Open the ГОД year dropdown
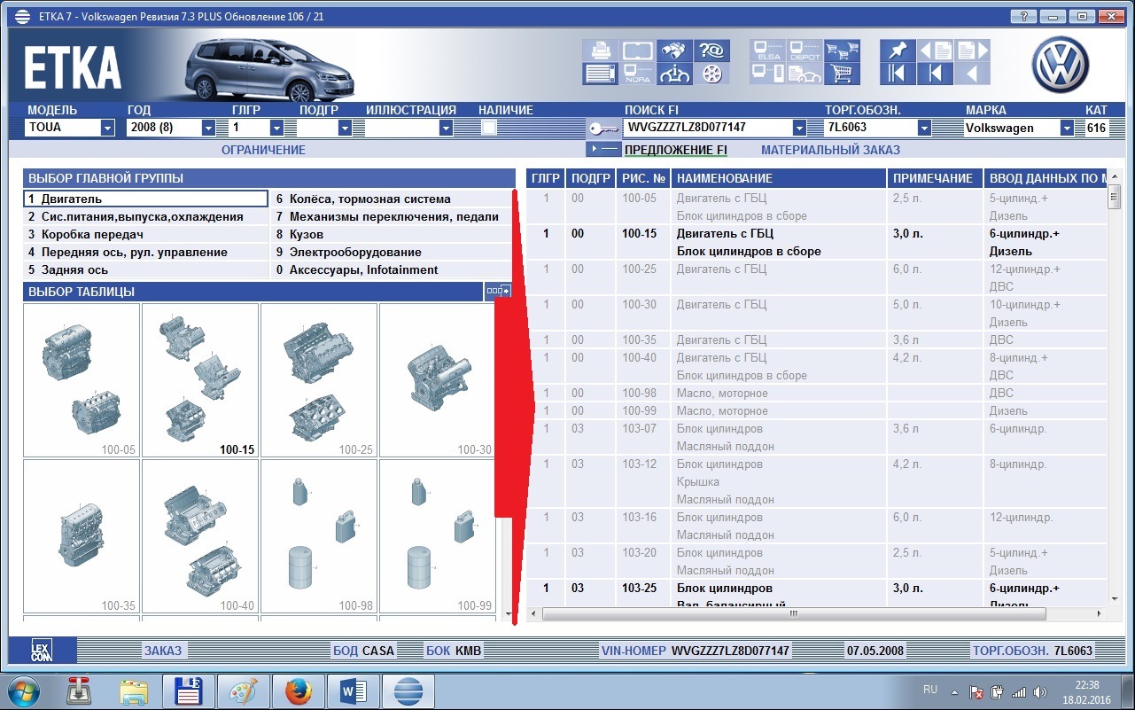Viewport: 1135px width, 710px height. coord(208,128)
